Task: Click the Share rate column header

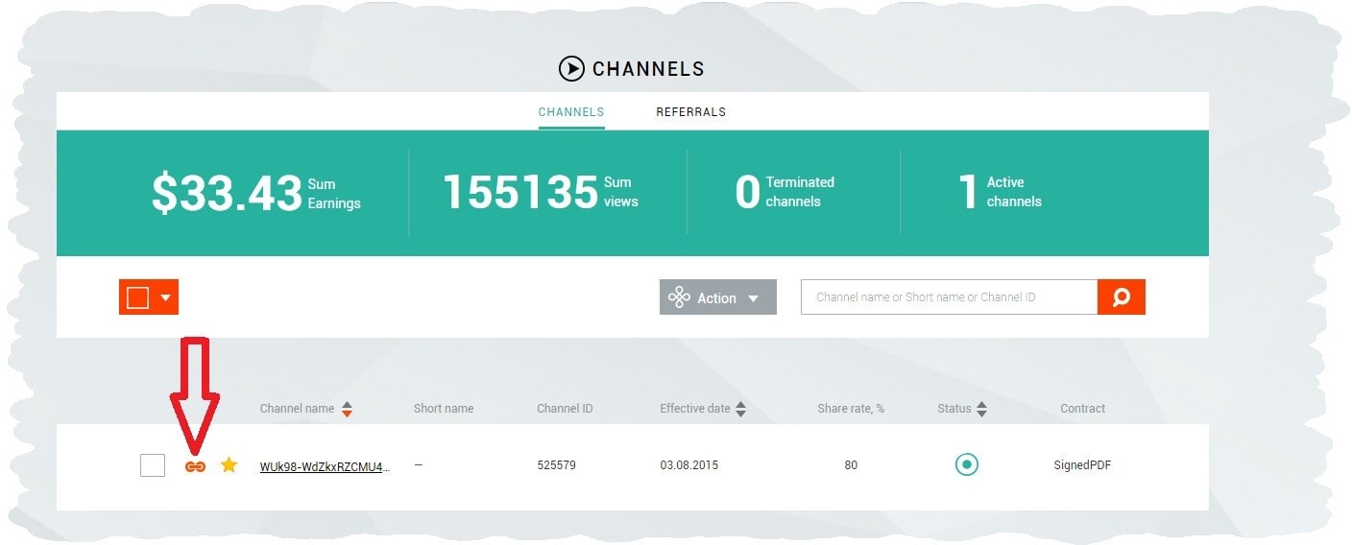Action: [x=850, y=409]
